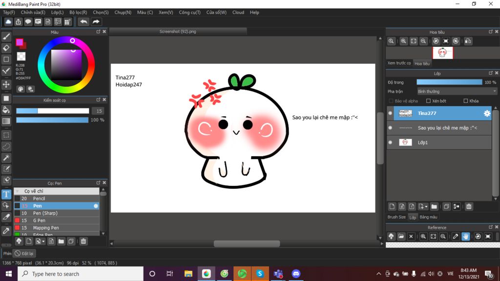Select the Text tool

click(x=6, y=194)
